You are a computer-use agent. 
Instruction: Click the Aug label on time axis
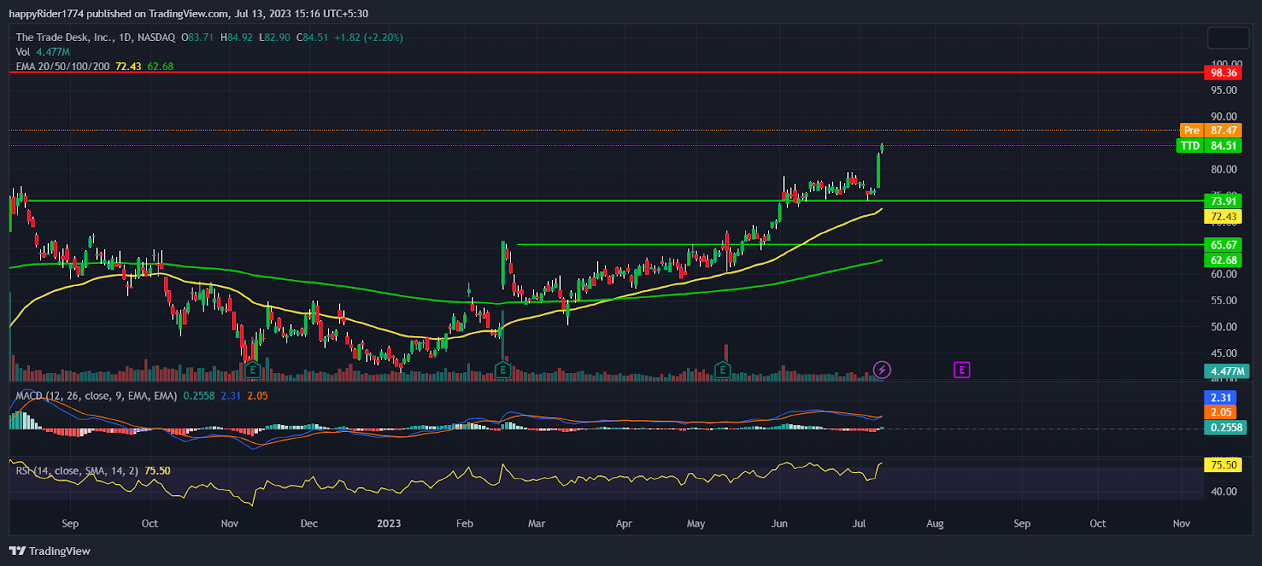(935, 523)
